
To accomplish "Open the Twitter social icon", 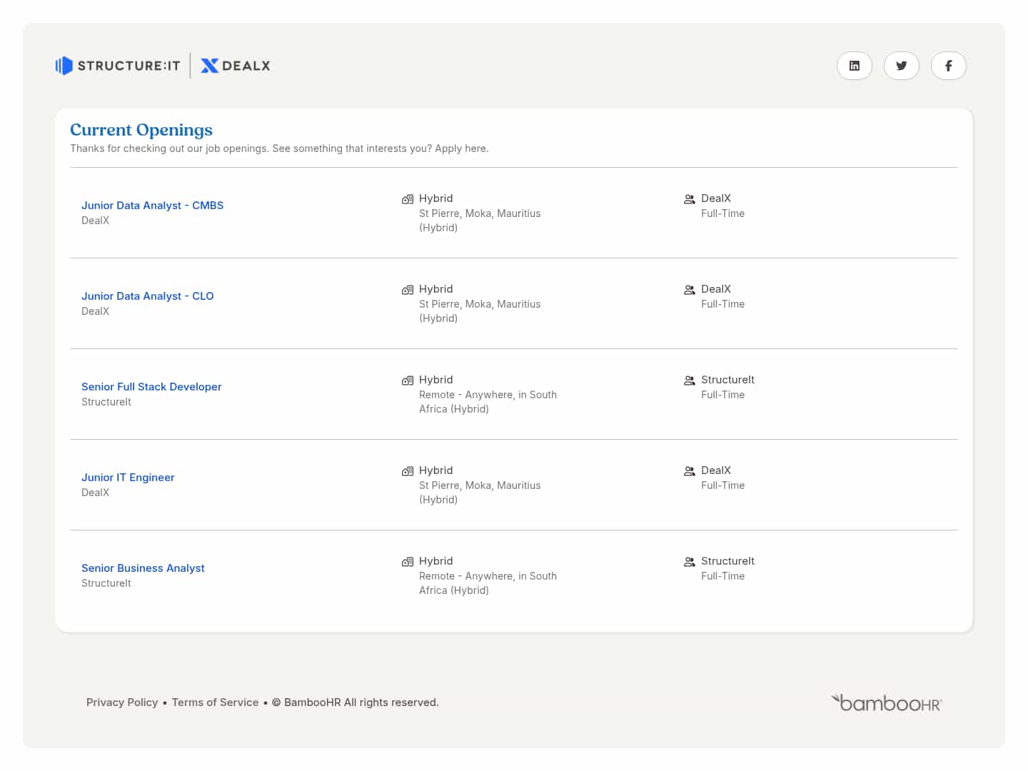I will tap(902, 66).
